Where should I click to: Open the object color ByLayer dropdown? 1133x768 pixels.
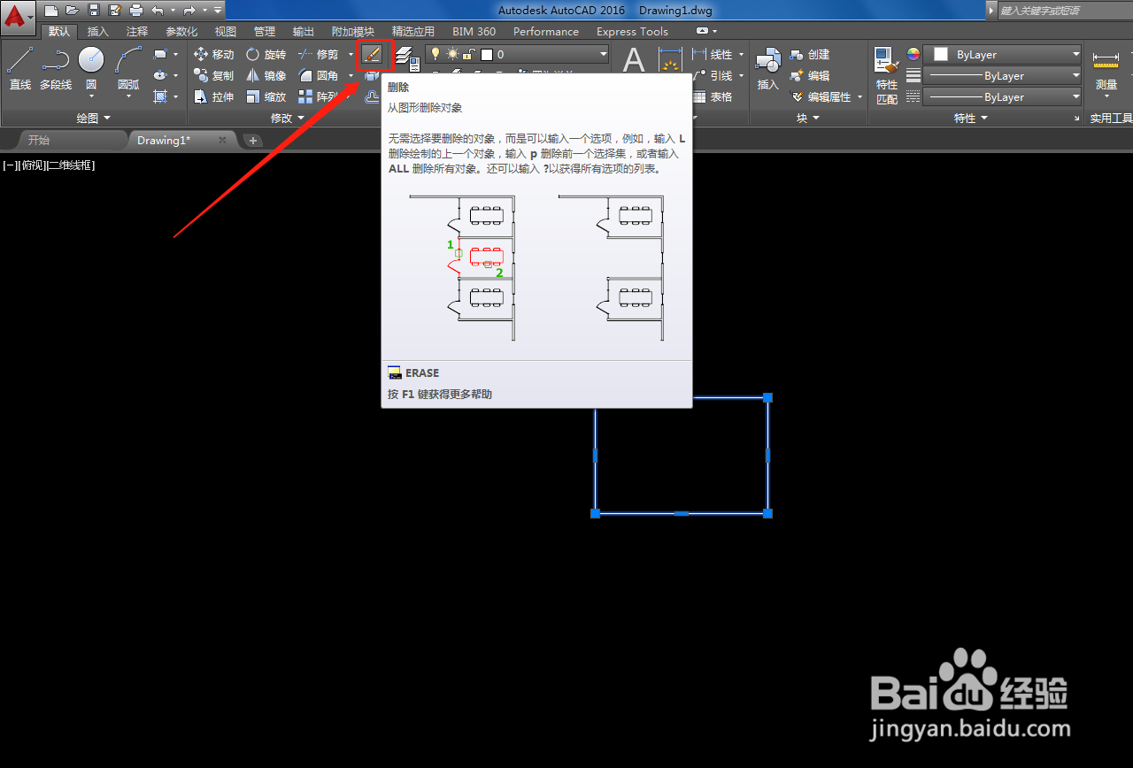pyautogui.click(x=1075, y=54)
